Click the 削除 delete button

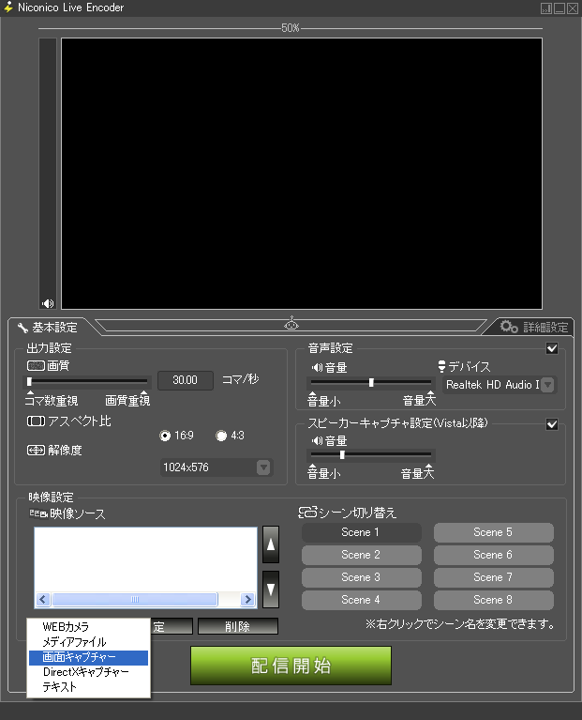[x=238, y=626]
